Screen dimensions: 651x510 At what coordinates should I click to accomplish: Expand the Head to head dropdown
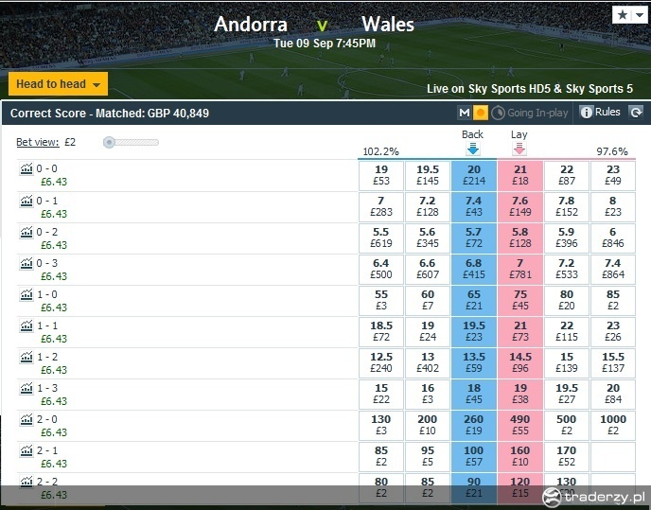[x=58, y=84]
